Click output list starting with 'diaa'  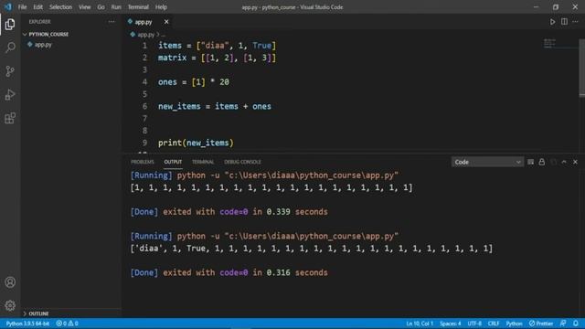[x=311, y=249]
